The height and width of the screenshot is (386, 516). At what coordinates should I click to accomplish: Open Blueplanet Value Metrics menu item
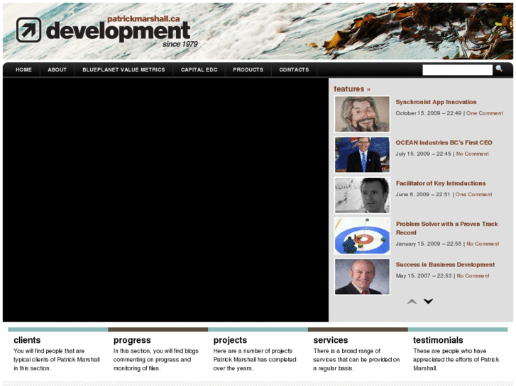point(123,69)
